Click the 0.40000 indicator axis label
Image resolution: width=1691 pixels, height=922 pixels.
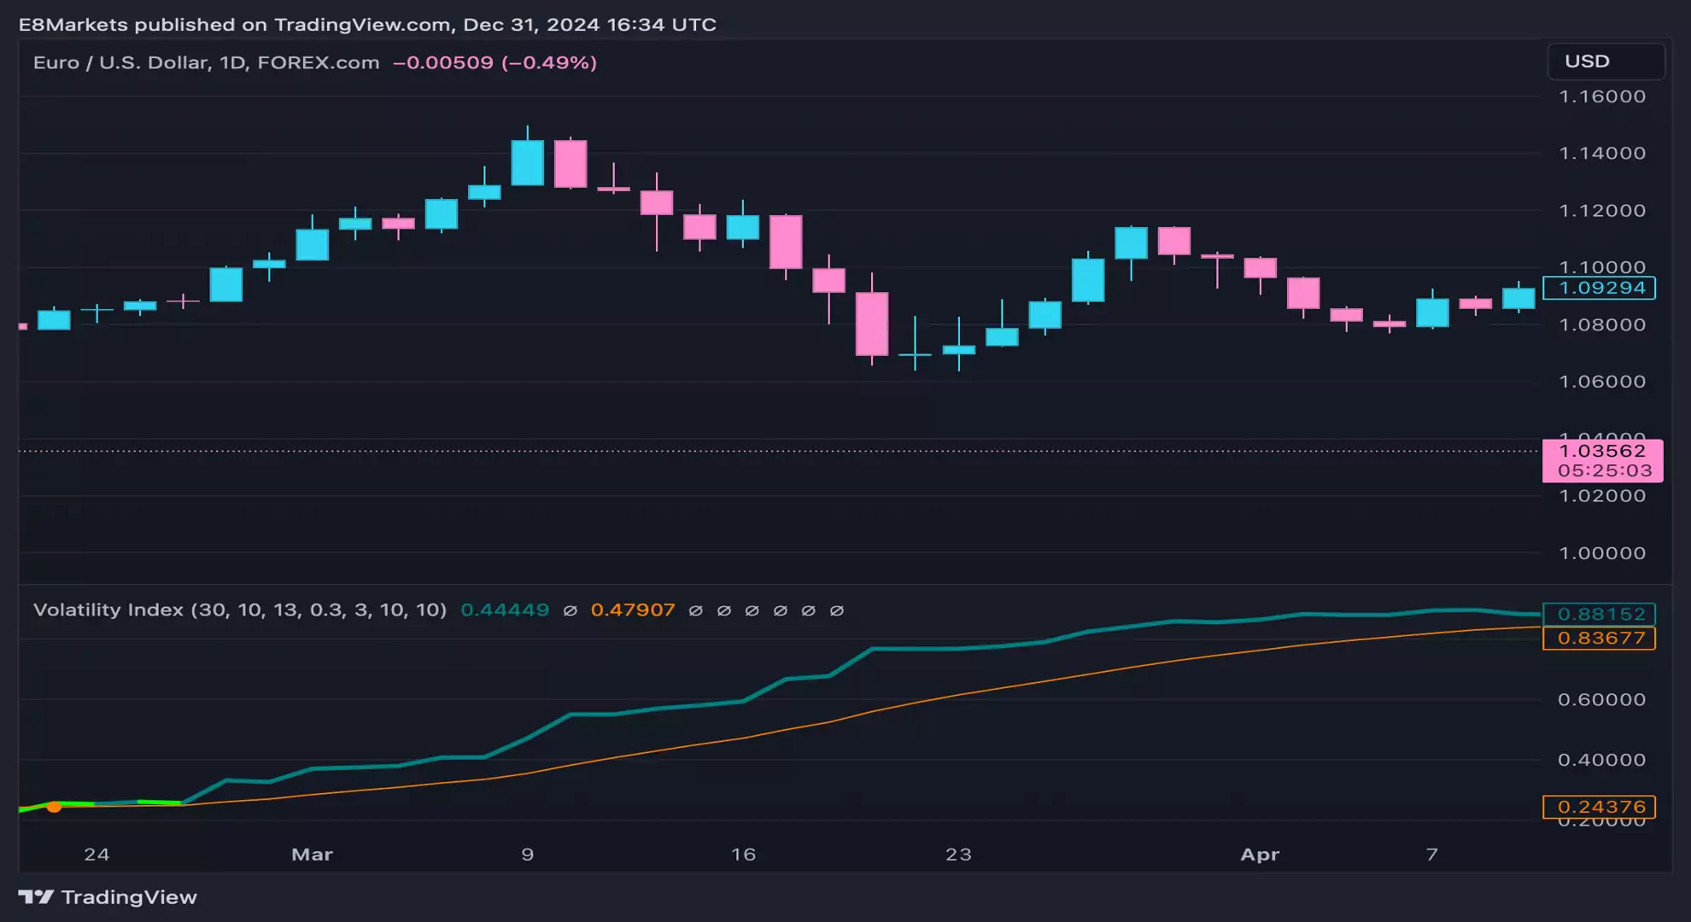1601,760
